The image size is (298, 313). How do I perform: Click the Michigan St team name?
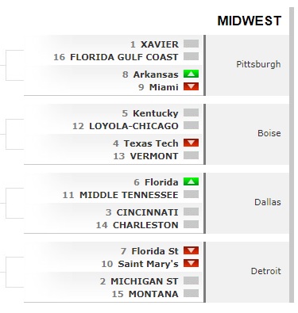tap(145, 281)
